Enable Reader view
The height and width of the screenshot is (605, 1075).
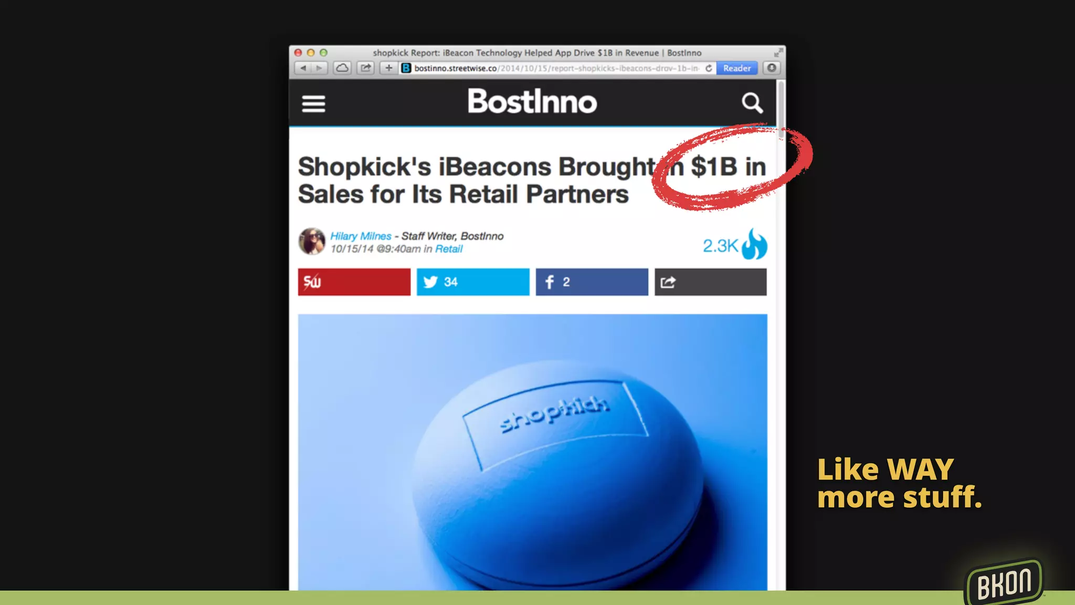737,68
